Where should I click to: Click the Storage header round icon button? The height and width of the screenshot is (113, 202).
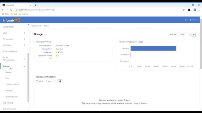pyautogui.click(x=193, y=35)
